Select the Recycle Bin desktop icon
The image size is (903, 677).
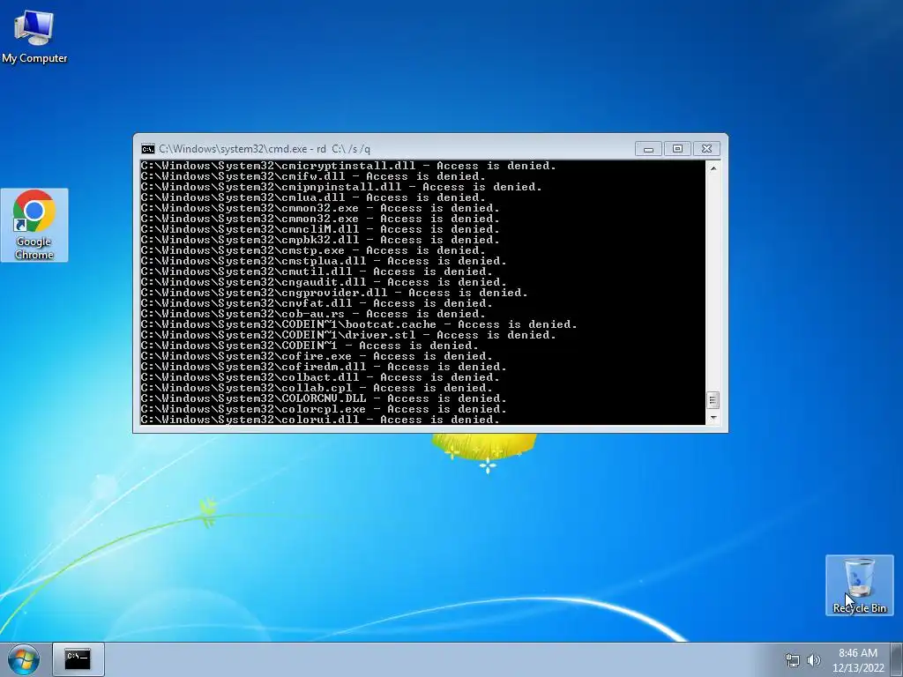859,585
